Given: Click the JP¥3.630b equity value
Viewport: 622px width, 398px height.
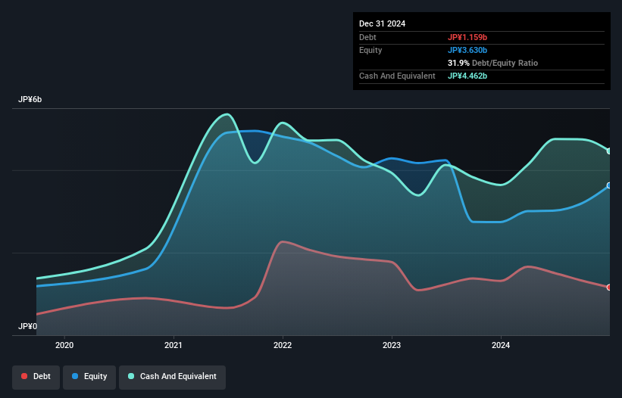Looking at the screenshot, I should tap(467, 50).
